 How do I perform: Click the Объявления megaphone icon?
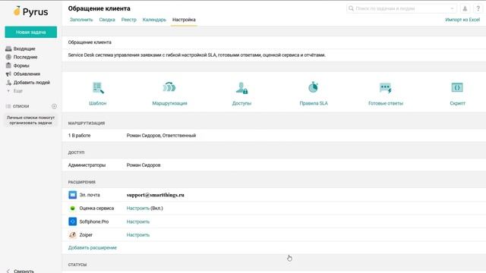[x=8, y=74]
